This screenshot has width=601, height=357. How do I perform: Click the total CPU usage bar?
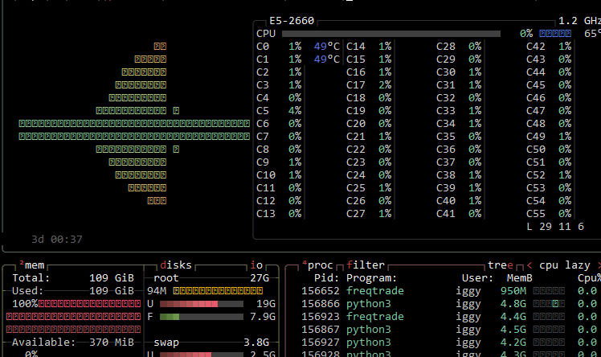click(x=391, y=34)
